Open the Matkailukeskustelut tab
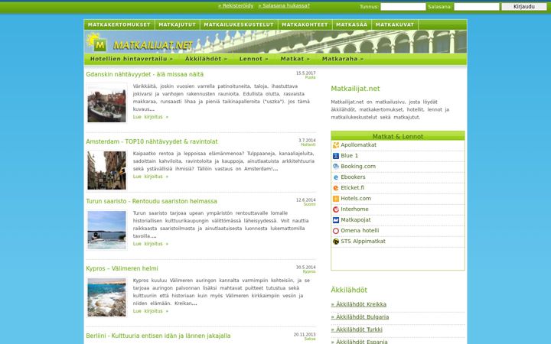Image resolution: width=551 pixels, height=344 pixels. 239,24
